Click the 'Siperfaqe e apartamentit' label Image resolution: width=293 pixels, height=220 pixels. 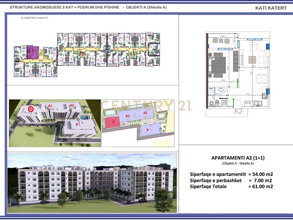pyautogui.click(x=218, y=174)
